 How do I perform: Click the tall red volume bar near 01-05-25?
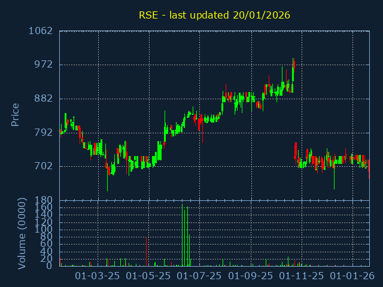pyautogui.click(x=146, y=251)
